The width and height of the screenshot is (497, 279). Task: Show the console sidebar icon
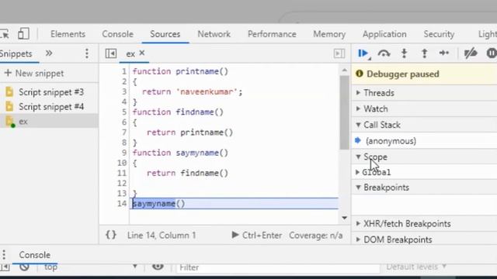pyautogui.click(x=5, y=267)
